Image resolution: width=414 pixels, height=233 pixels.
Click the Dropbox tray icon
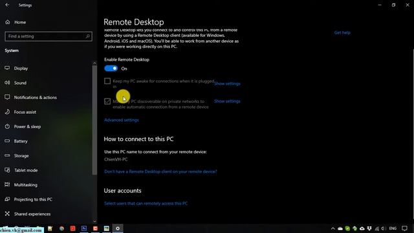(x=369, y=228)
